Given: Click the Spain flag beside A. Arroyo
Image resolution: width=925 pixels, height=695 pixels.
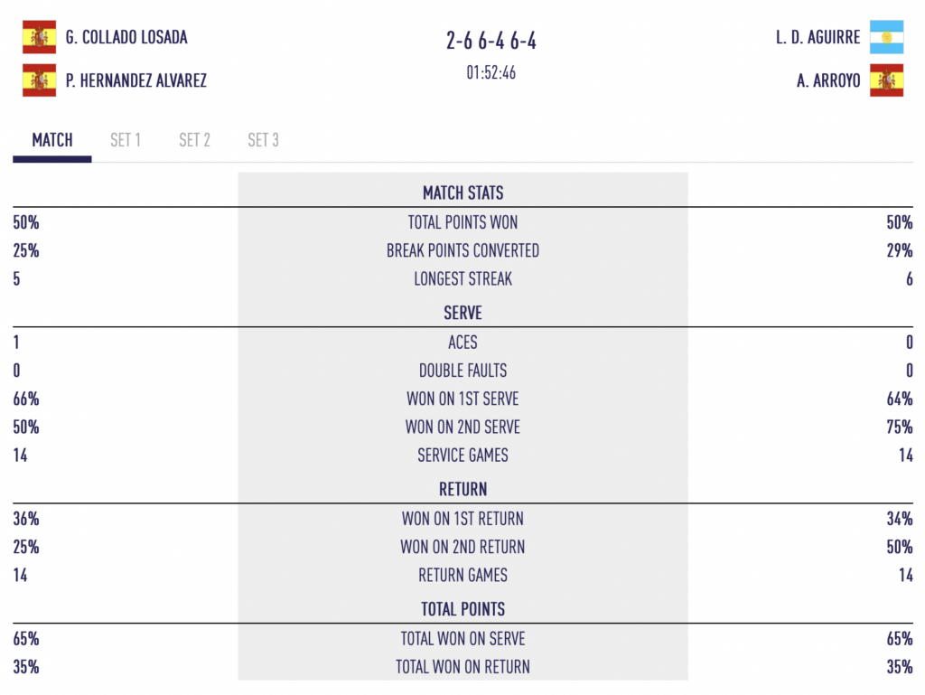Looking at the screenshot, I should [886, 80].
